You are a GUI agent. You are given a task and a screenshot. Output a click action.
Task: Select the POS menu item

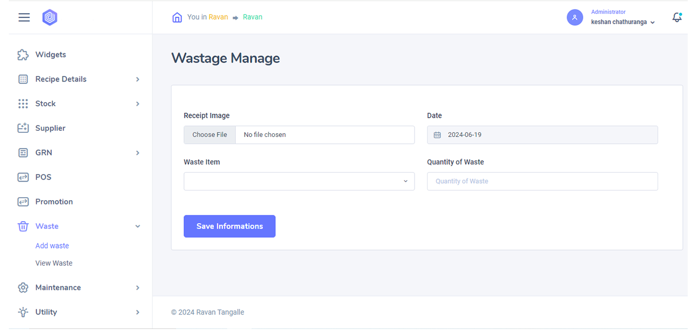click(x=44, y=177)
